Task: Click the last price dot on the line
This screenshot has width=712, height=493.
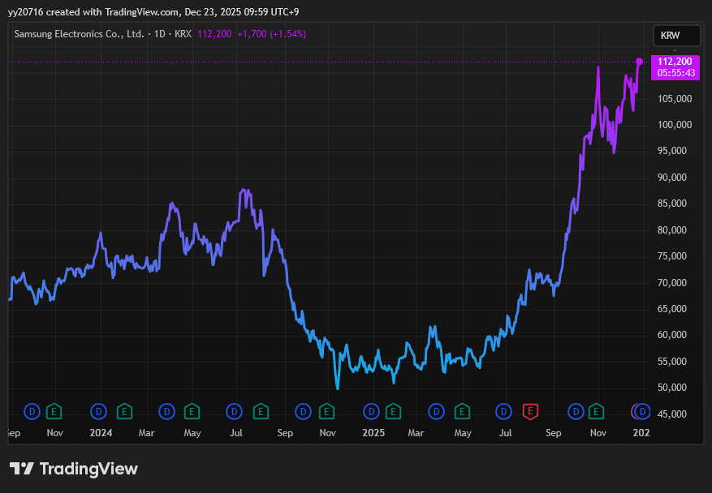Action: coord(640,62)
